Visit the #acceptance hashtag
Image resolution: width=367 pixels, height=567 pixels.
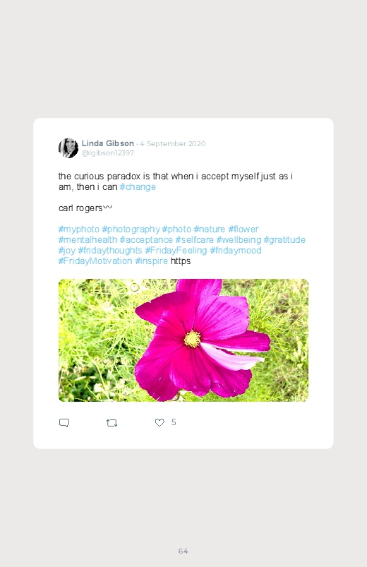pyautogui.click(x=146, y=240)
